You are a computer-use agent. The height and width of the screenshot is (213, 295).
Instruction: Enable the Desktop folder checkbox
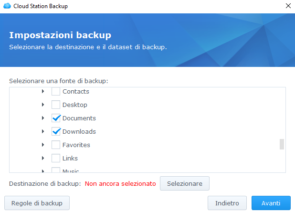pyautogui.click(x=56, y=105)
